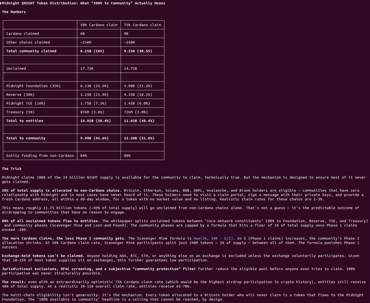This screenshot has height=303, width=370.
Task: Click the bold "The result:" label
Action: (x=14, y=282)
